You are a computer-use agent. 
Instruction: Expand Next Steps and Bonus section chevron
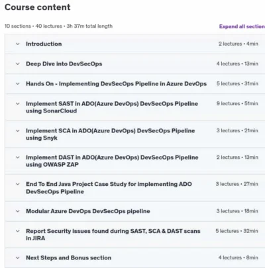coord(18,258)
